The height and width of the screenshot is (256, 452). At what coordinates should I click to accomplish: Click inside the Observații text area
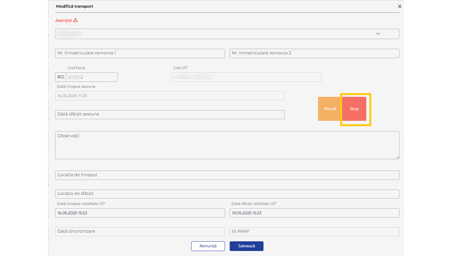pyautogui.click(x=227, y=145)
